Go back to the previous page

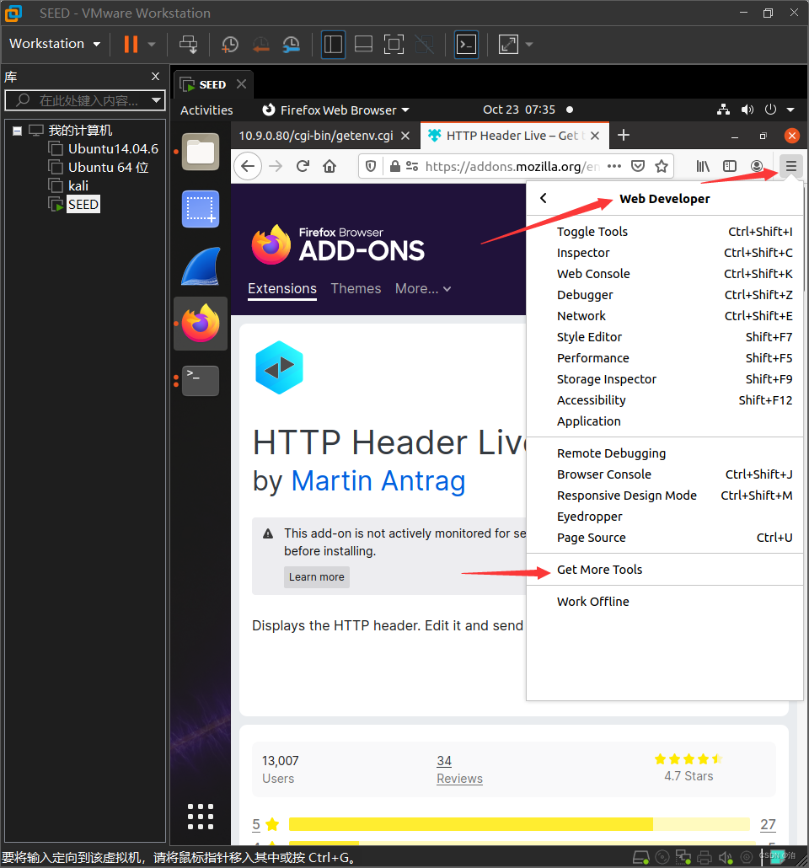point(248,166)
